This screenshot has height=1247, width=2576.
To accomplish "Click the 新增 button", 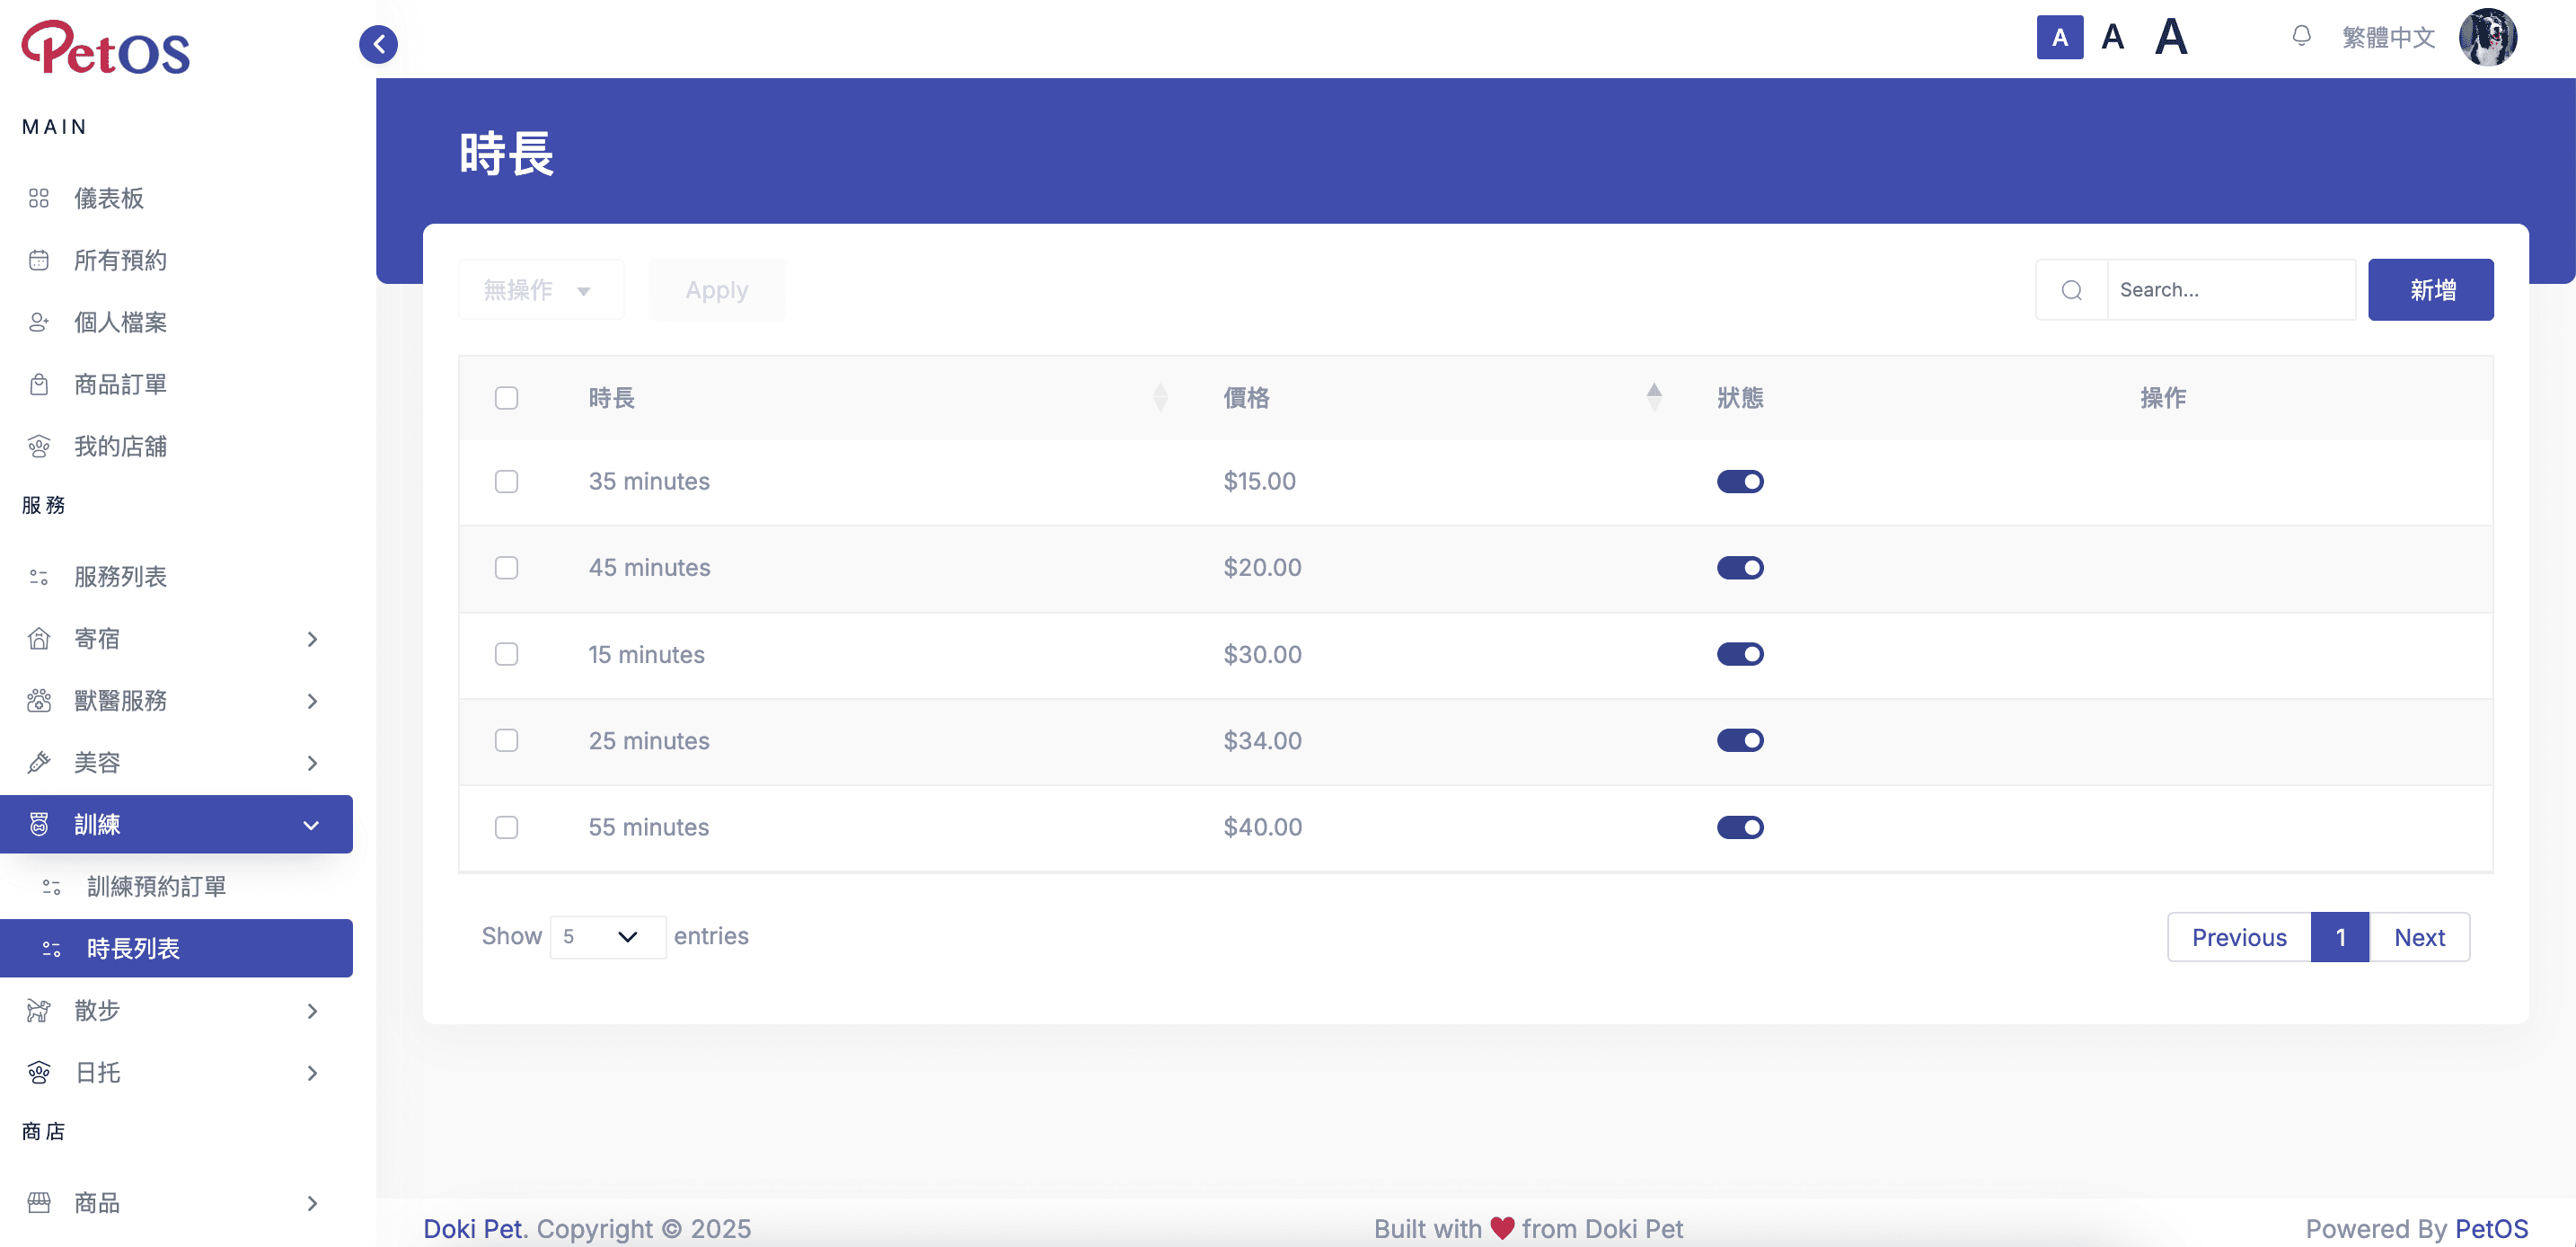I will (x=2431, y=290).
